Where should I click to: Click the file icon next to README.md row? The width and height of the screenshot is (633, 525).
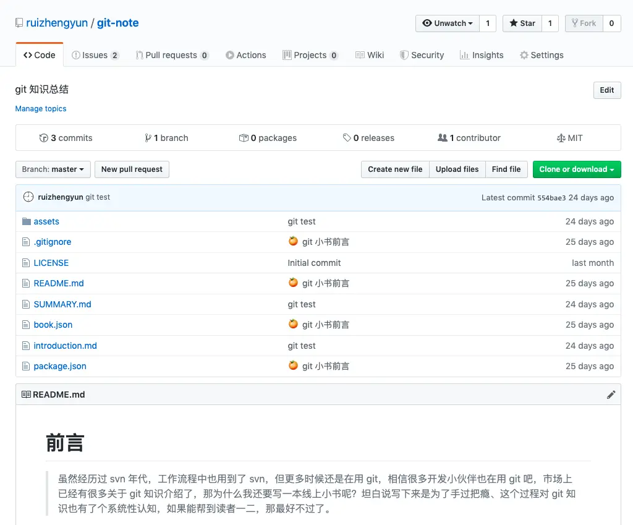coord(26,283)
